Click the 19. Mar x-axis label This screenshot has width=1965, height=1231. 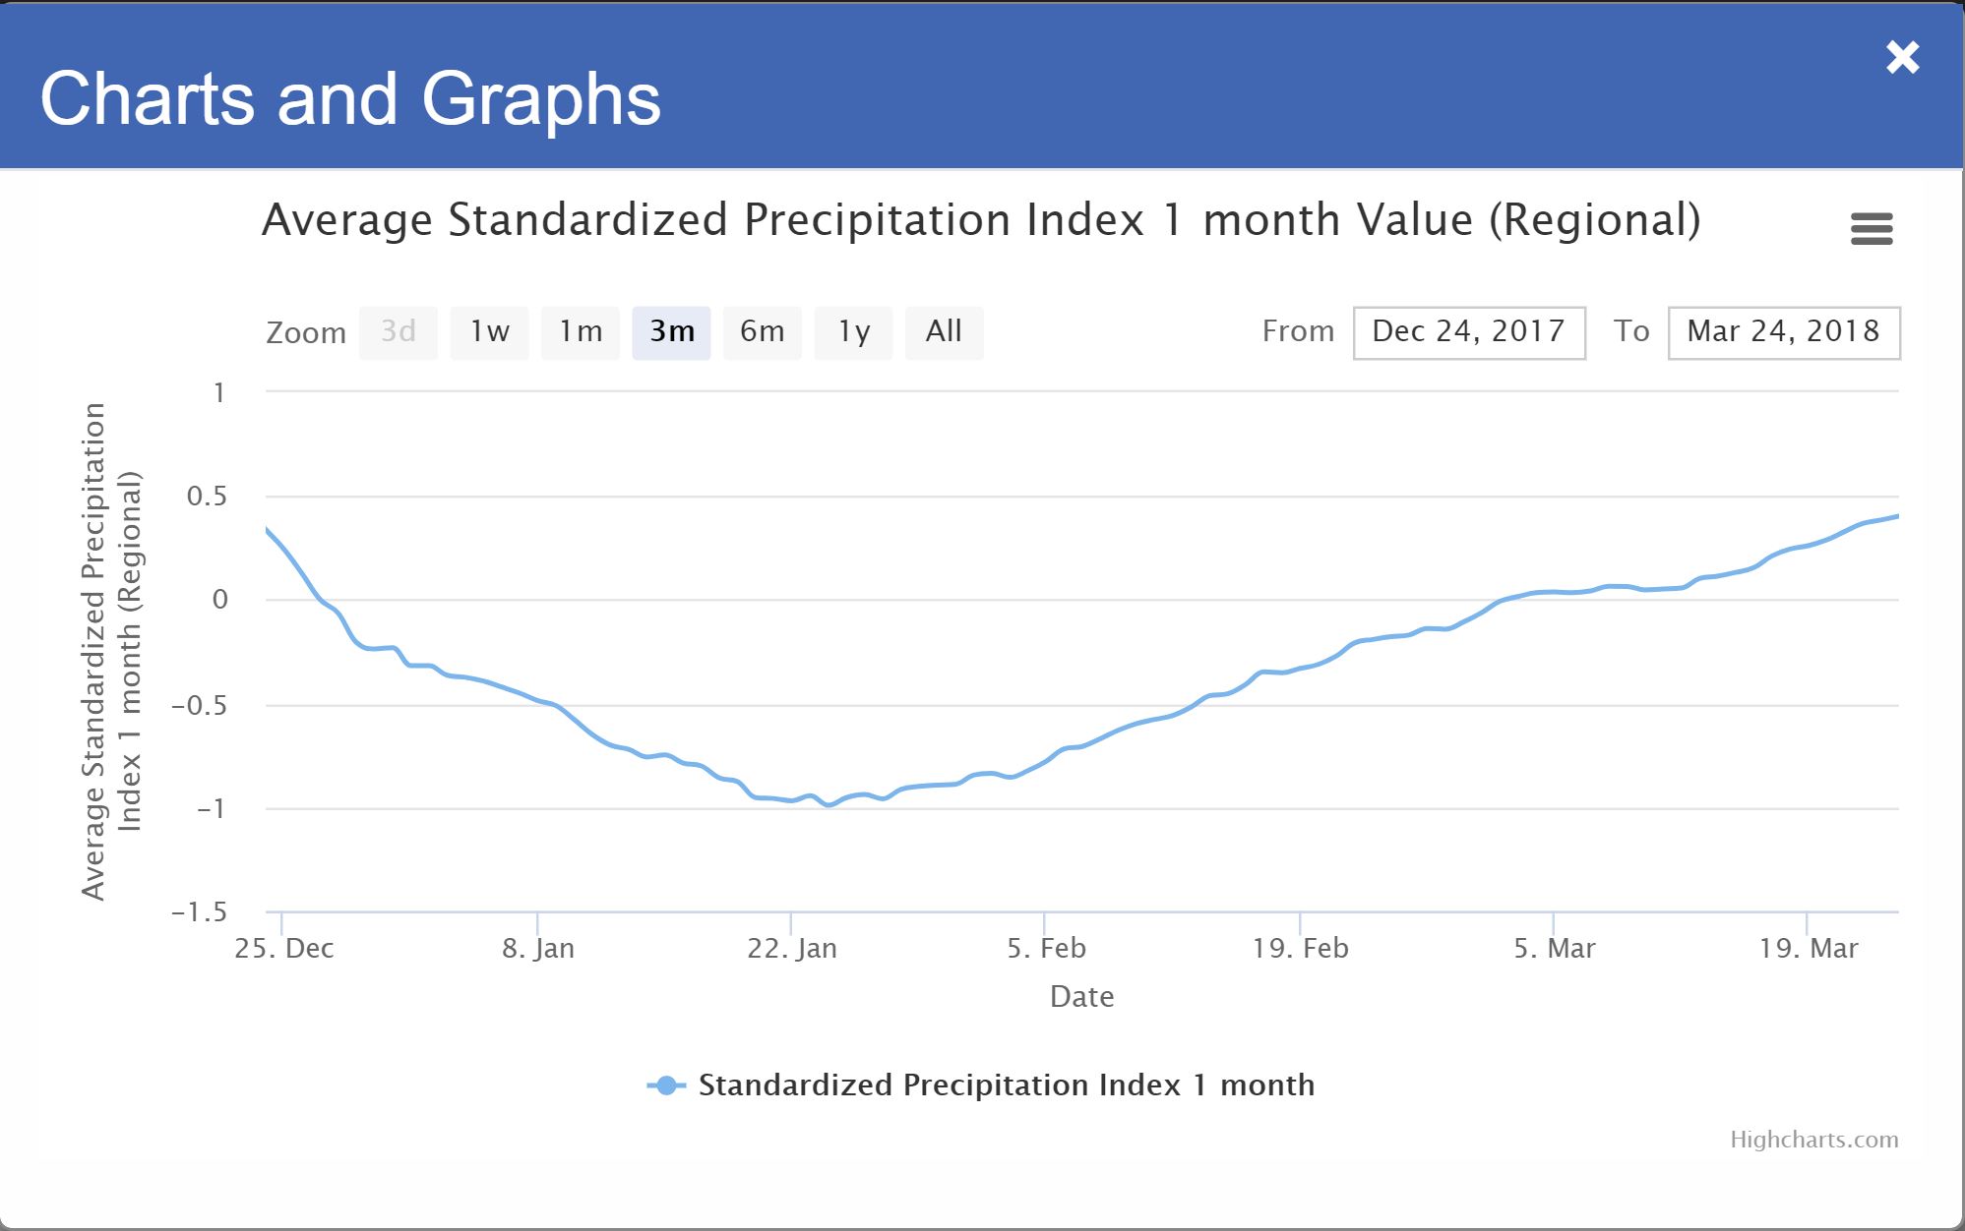[x=1808, y=949]
